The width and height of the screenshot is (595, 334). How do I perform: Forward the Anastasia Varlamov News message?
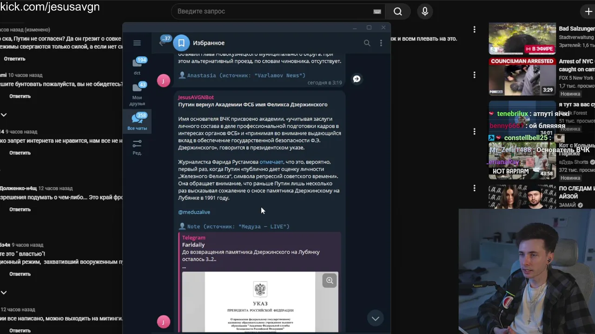357,79
